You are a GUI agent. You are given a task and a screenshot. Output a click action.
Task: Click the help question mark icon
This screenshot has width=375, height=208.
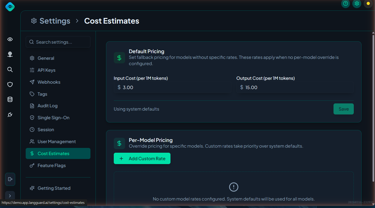(x=345, y=4)
